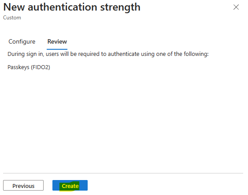Click the highlighted Create label

click(x=70, y=186)
